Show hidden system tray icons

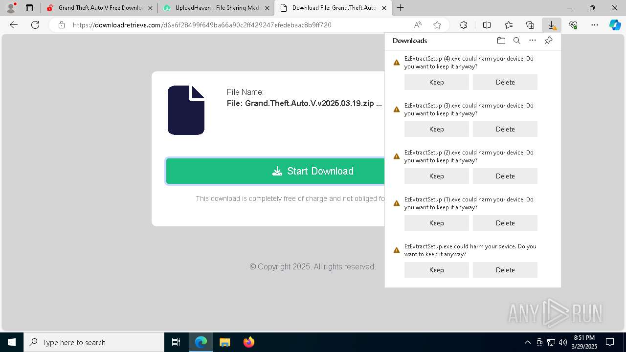[x=527, y=342]
